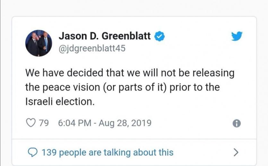Click the date "Aug 28, 2019"
Screen dimensions: 268x166
pyautogui.click(x=125, y=123)
